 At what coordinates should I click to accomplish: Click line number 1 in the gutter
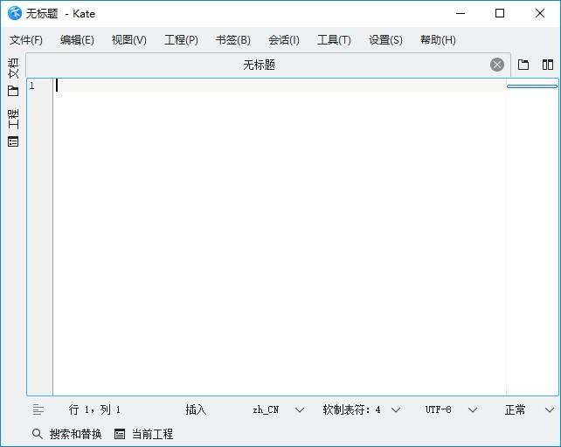pos(32,86)
